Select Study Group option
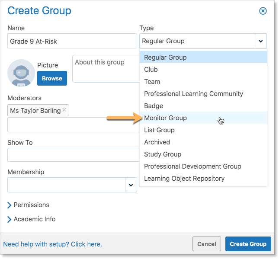The width and height of the screenshot is (279, 259). [x=203, y=154]
